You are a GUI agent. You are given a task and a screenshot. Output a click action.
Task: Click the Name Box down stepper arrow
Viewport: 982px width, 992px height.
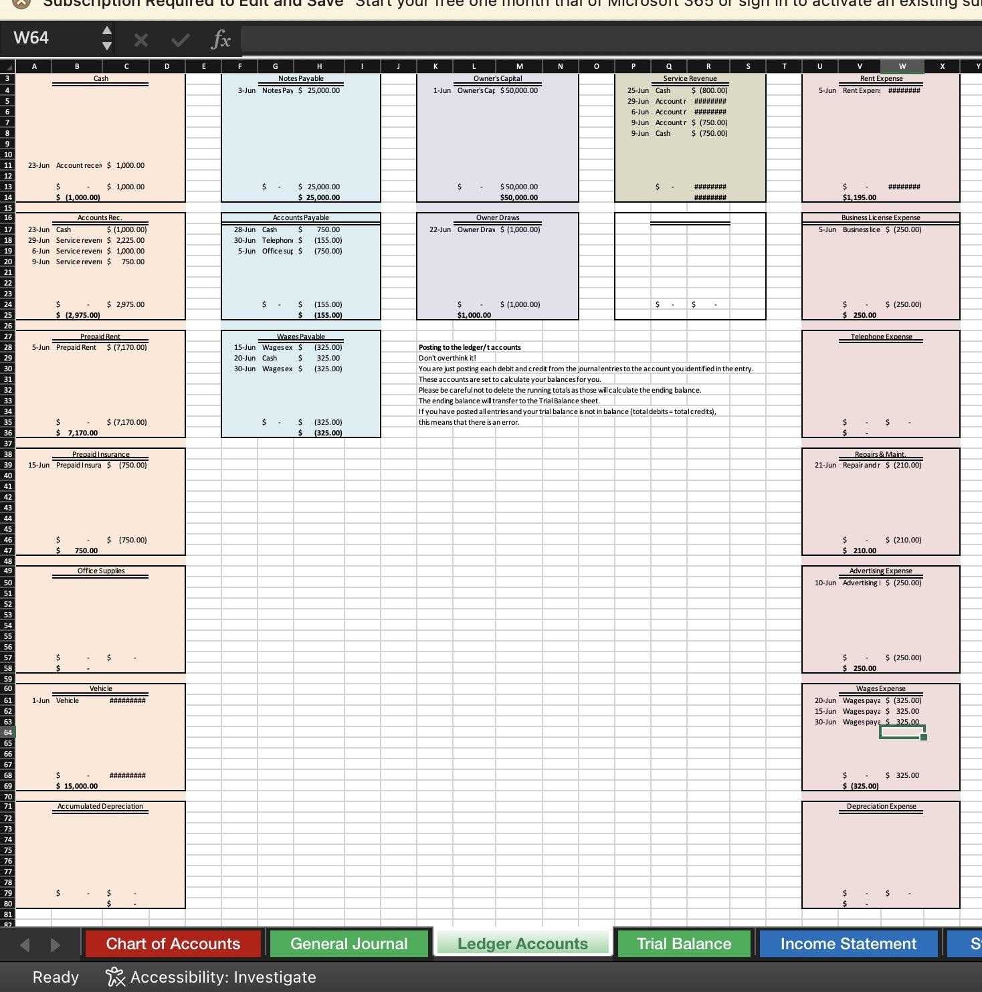(107, 45)
